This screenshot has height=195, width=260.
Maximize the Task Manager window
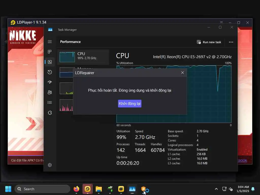pyautogui.click(x=220, y=27)
